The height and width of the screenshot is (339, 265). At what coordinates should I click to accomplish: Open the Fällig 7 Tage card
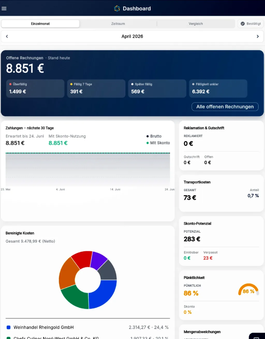pyautogui.click(x=96, y=89)
